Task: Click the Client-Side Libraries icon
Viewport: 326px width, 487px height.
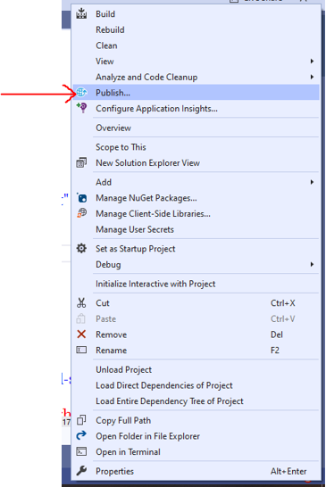Action: (x=82, y=213)
